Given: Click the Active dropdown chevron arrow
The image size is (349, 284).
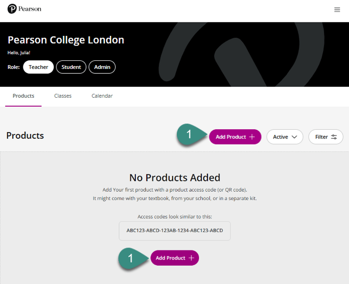Looking at the screenshot, I should point(294,137).
